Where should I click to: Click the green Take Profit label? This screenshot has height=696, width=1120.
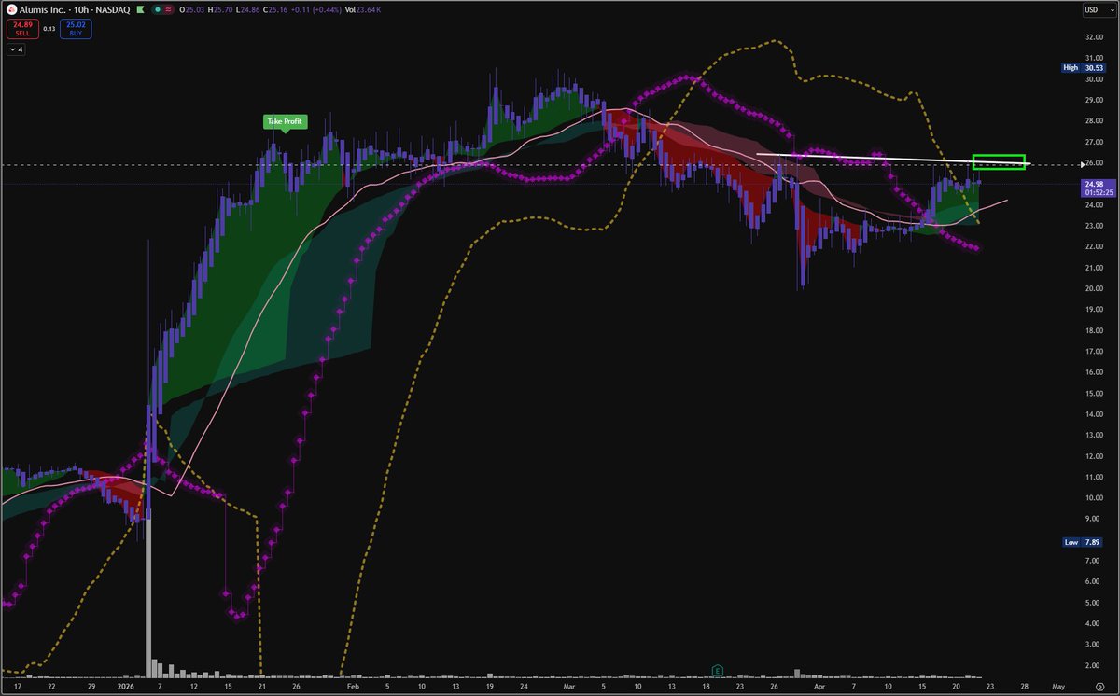[284, 122]
